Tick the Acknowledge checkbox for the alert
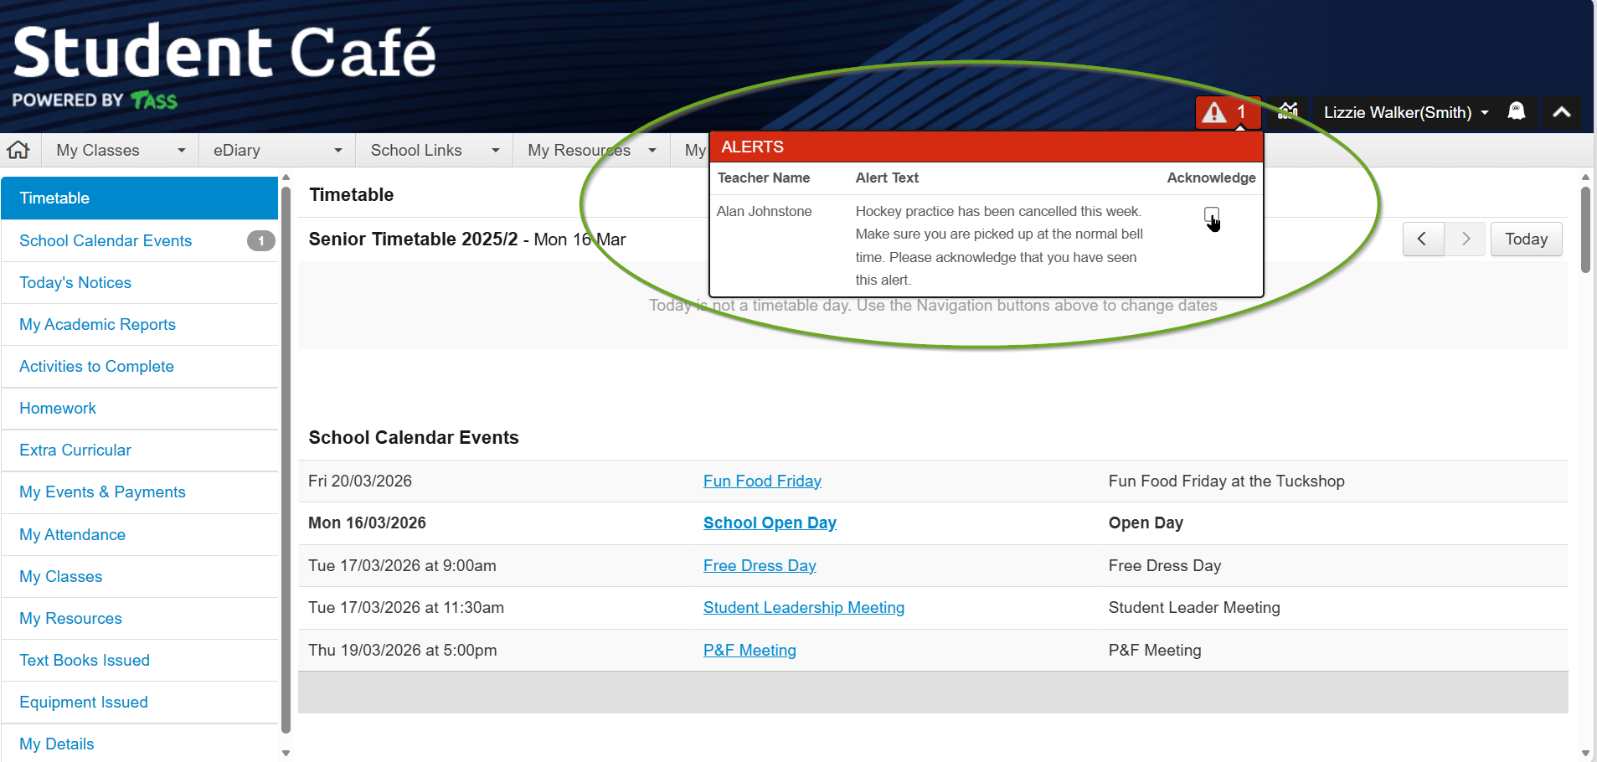Screen dimensions: 1597x762 click(1211, 214)
